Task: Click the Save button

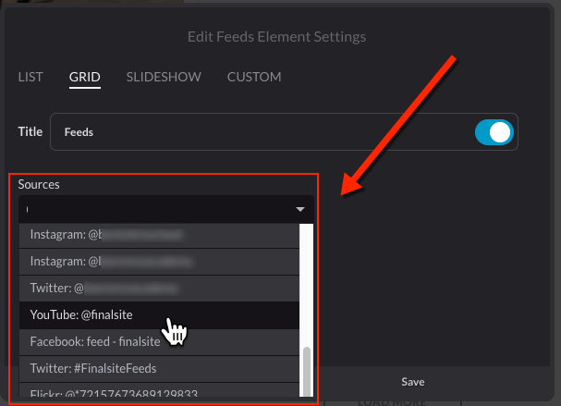Action: click(413, 382)
